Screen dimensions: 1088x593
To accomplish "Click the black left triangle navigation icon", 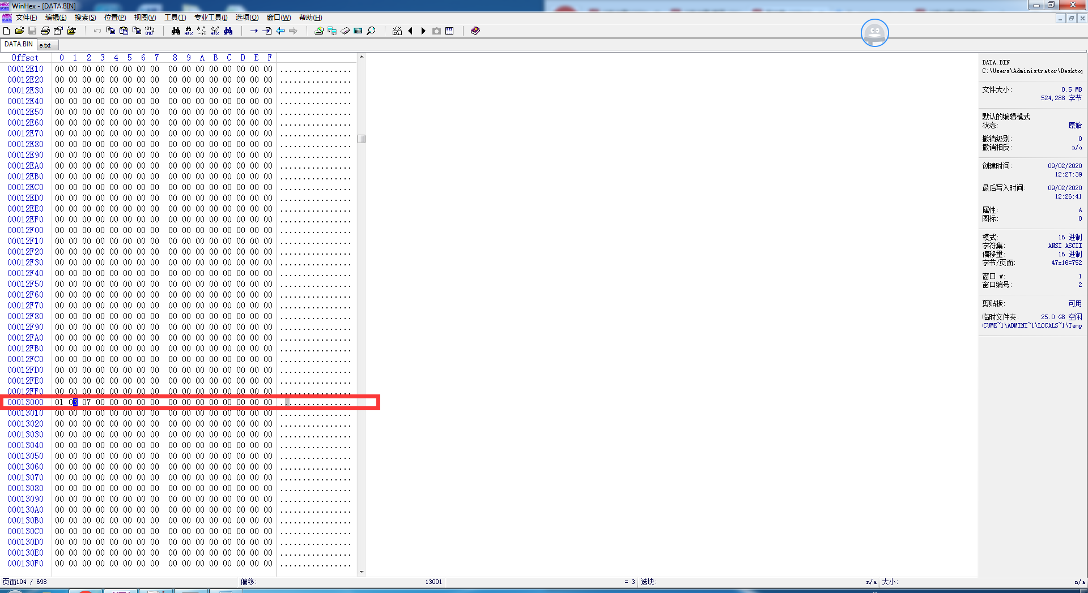I will pos(410,31).
